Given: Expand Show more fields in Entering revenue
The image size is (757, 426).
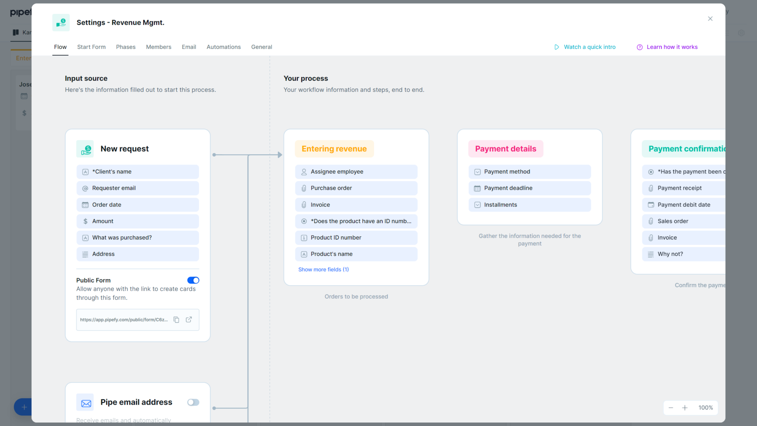Looking at the screenshot, I should point(323,269).
